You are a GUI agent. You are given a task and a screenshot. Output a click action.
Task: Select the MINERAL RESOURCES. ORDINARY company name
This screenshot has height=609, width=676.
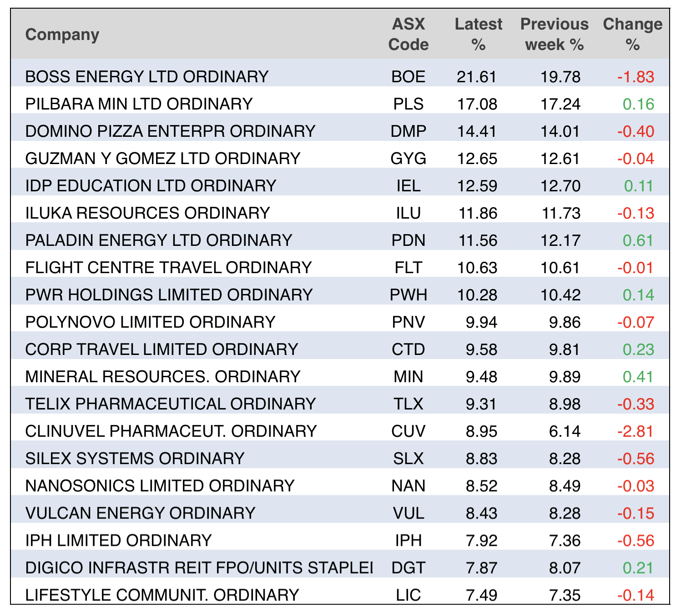click(x=163, y=377)
